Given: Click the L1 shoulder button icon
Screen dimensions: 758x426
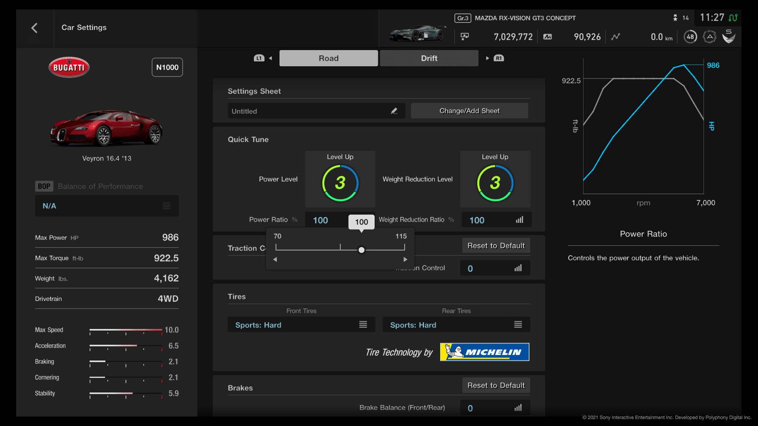Looking at the screenshot, I should point(259,58).
